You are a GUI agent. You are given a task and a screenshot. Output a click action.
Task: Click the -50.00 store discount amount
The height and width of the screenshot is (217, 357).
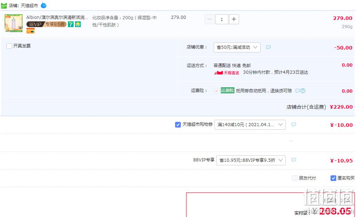click(343, 48)
